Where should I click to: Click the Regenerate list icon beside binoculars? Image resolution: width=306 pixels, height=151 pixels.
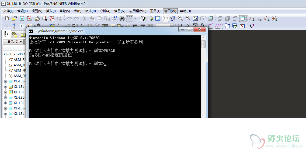click(114, 18)
